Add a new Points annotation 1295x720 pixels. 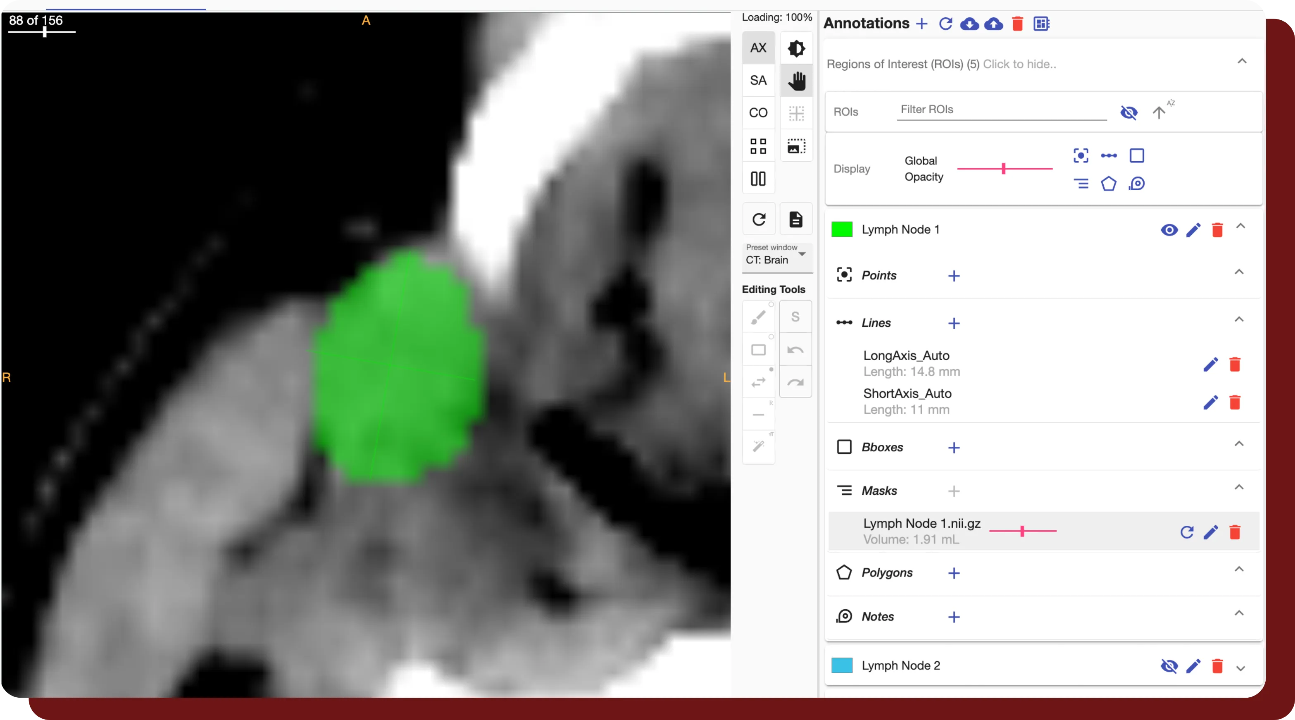[954, 276]
